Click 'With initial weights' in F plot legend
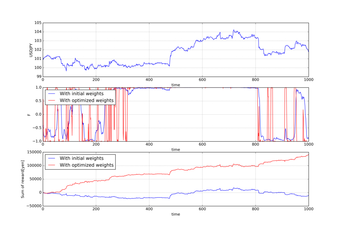Image resolution: width=343 pixels, height=229 pixels. (x=82, y=94)
